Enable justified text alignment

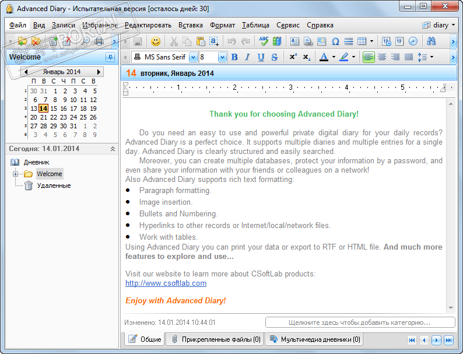click(409, 57)
